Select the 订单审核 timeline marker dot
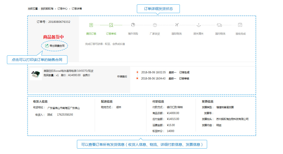The height and width of the screenshot is (154, 283). click(x=137, y=78)
